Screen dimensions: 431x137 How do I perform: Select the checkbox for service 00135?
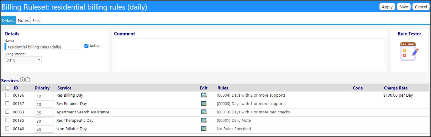(x=7, y=120)
